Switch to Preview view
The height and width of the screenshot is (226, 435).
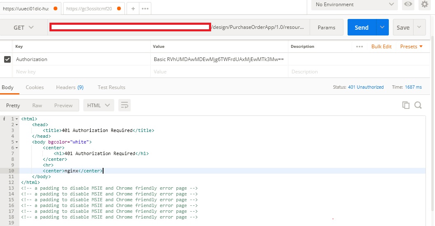pos(63,105)
